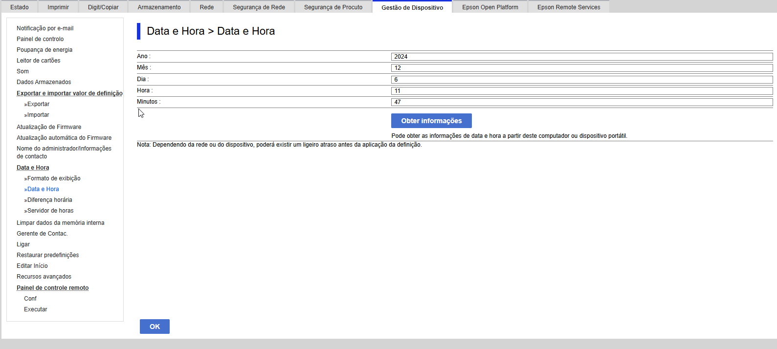Edit the Minutos input field
Screen dimensions: 777x349
pos(581,102)
